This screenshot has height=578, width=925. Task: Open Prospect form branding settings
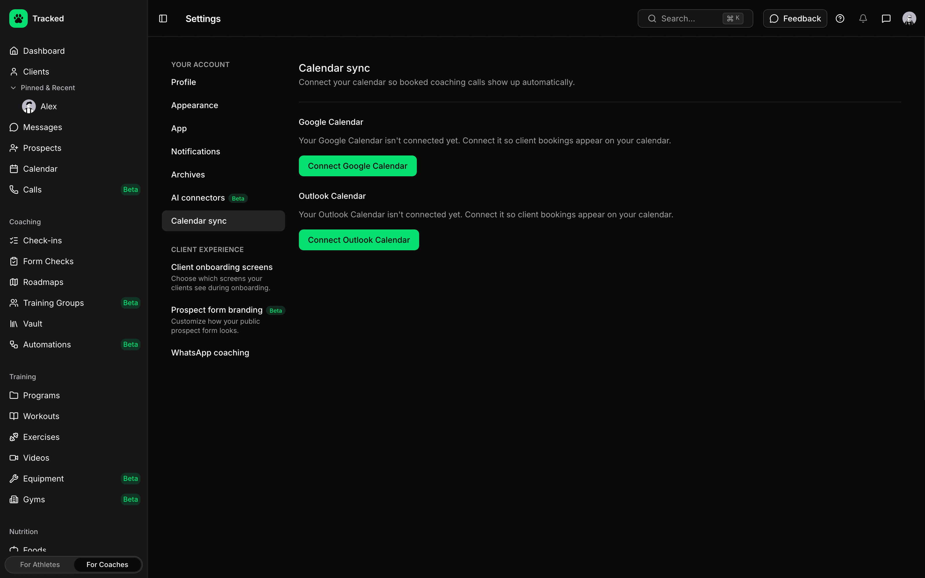click(x=223, y=320)
